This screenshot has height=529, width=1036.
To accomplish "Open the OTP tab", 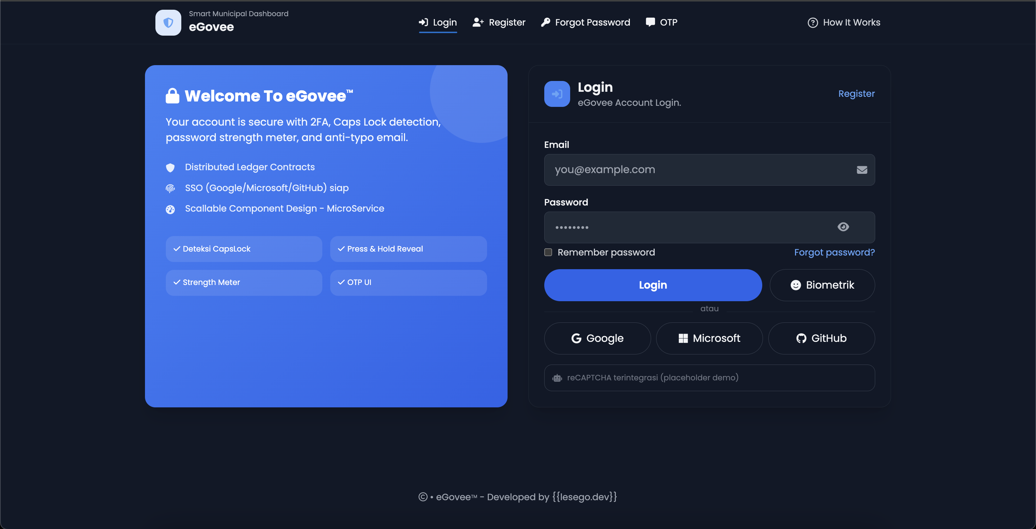I will pyautogui.click(x=661, y=23).
